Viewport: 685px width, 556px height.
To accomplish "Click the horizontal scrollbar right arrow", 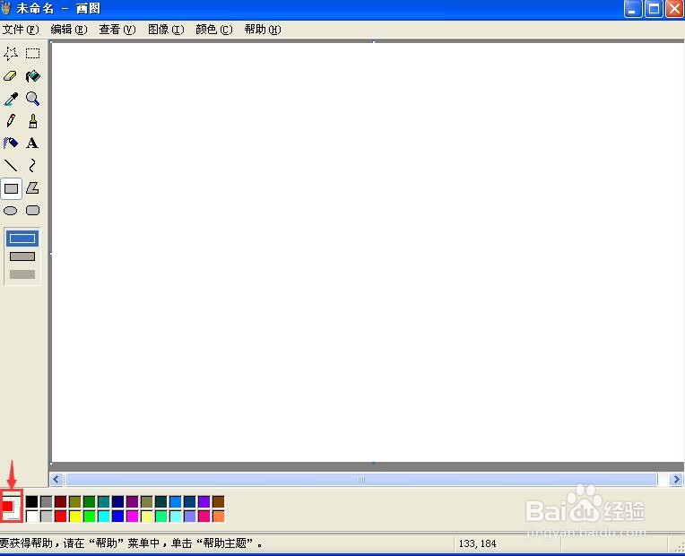I will point(676,480).
